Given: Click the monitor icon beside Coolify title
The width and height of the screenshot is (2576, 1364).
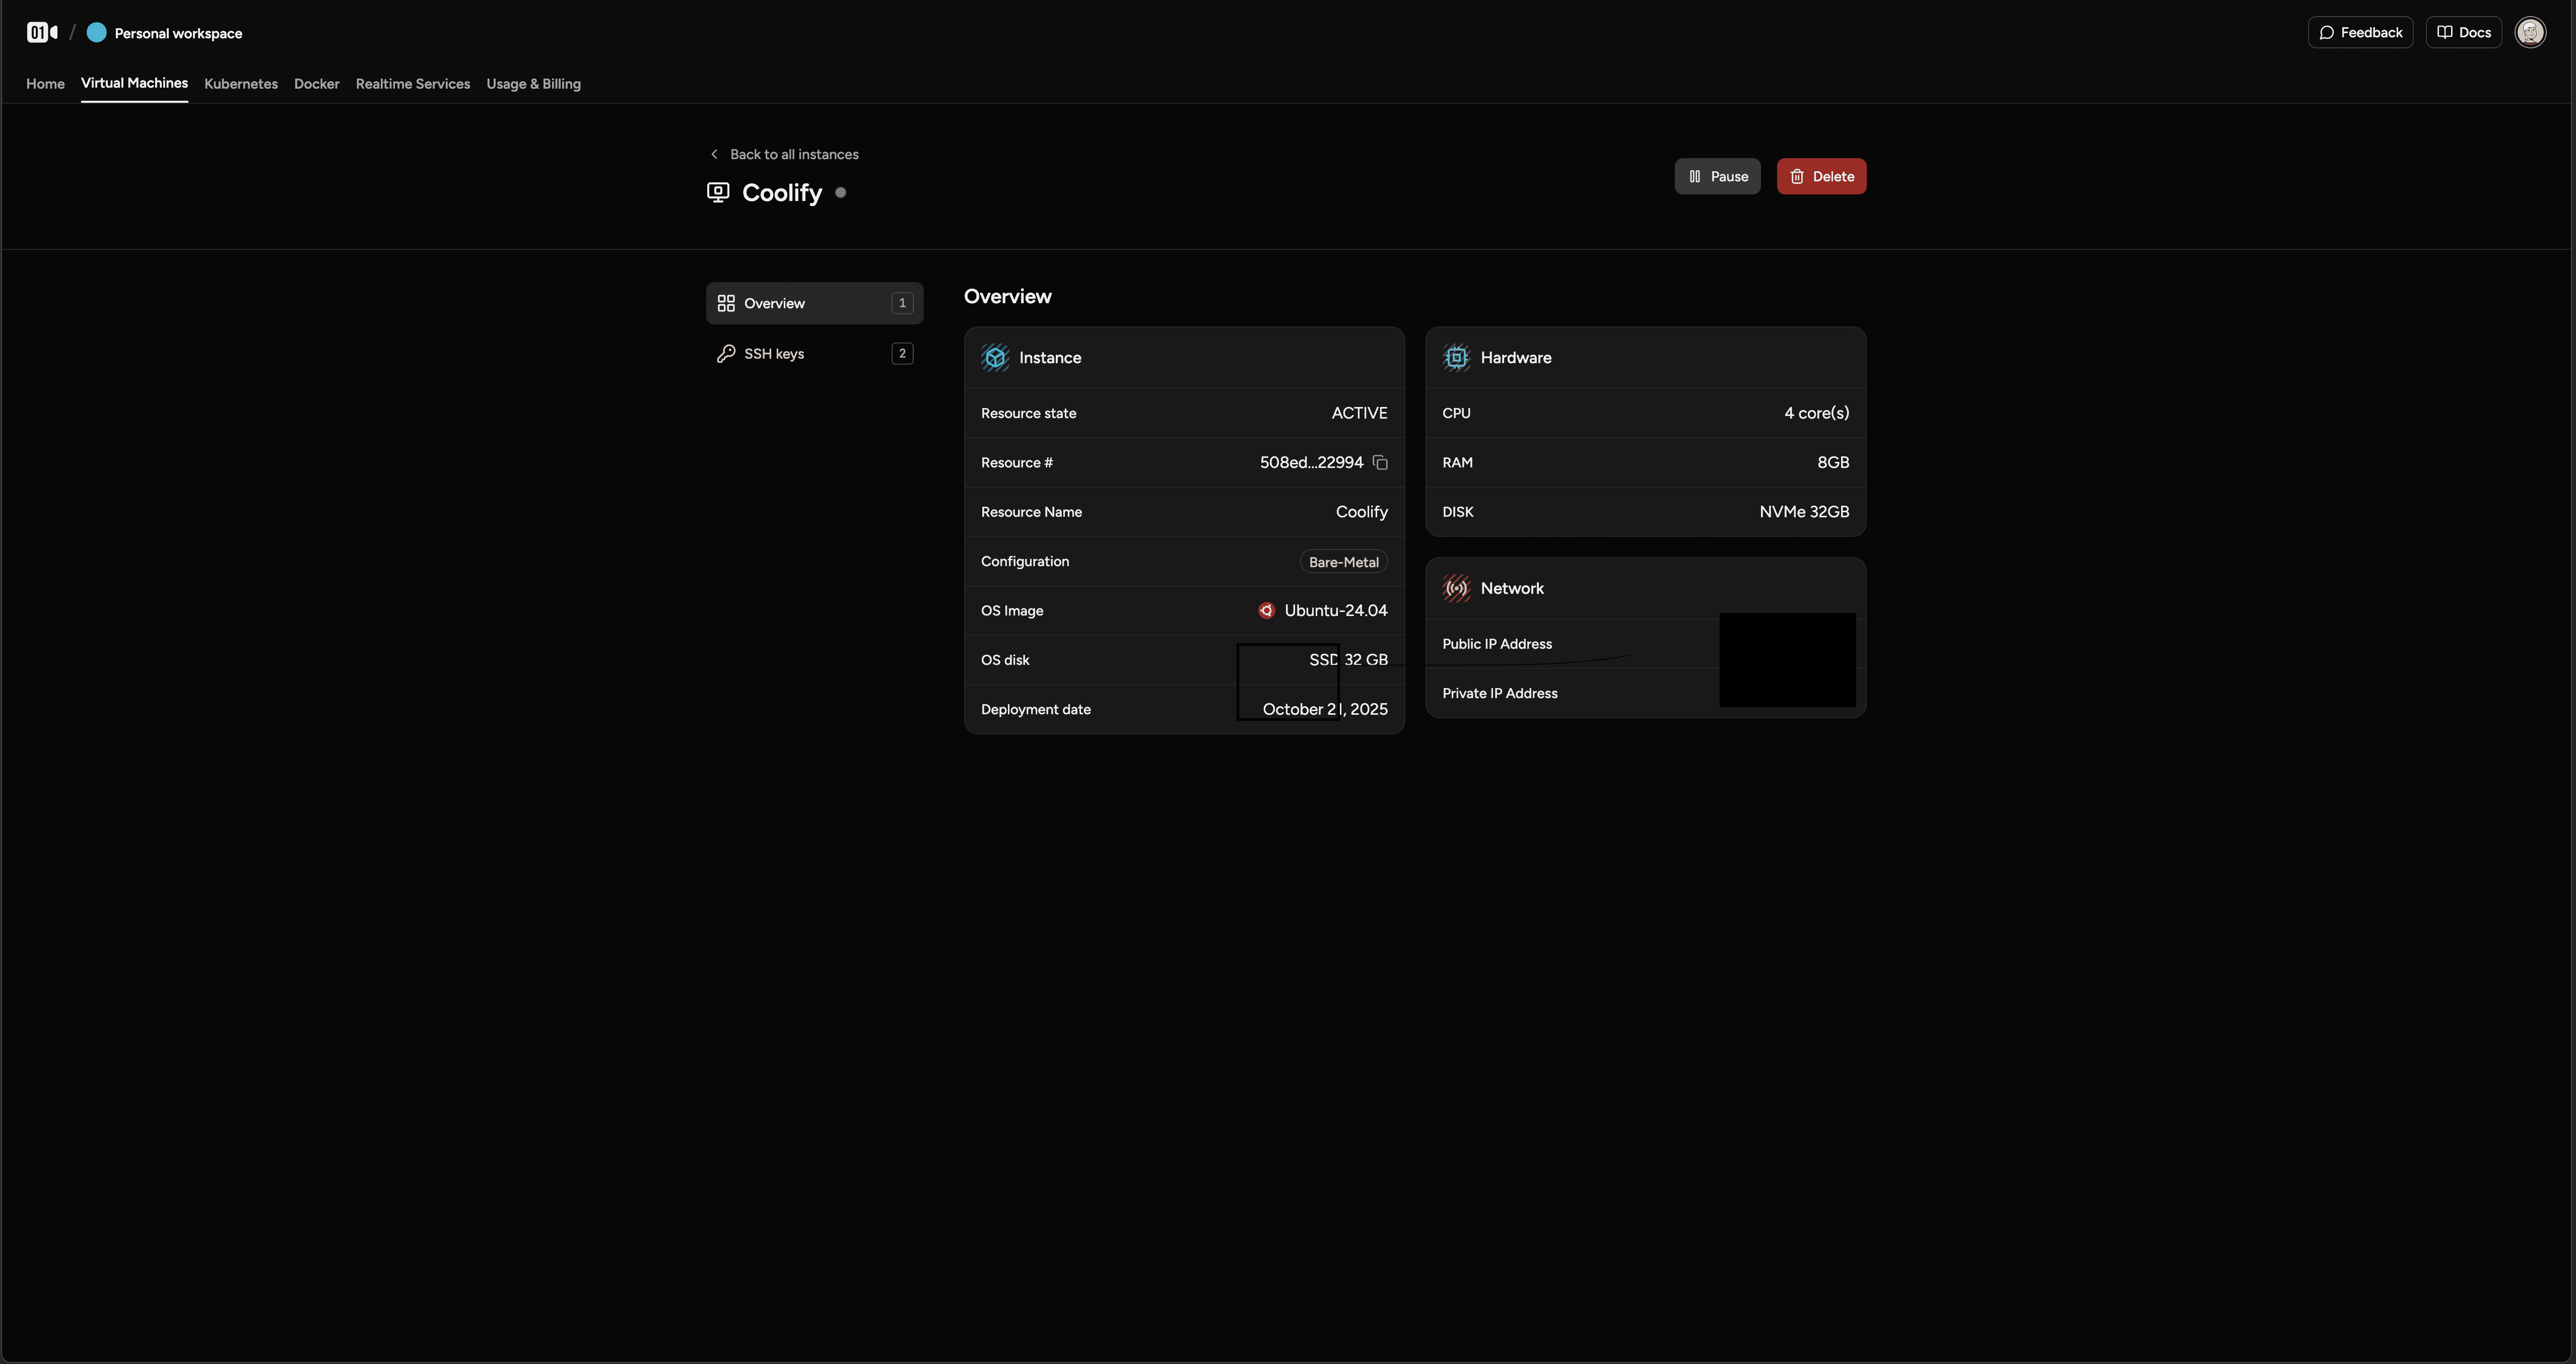Looking at the screenshot, I should [x=718, y=192].
